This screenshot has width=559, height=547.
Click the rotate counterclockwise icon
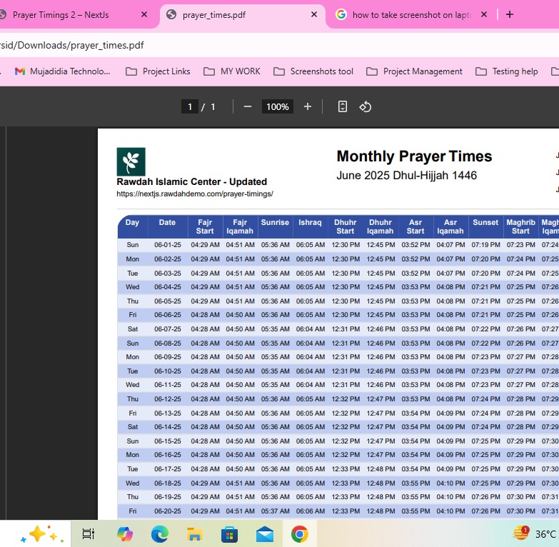click(x=366, y=106)
